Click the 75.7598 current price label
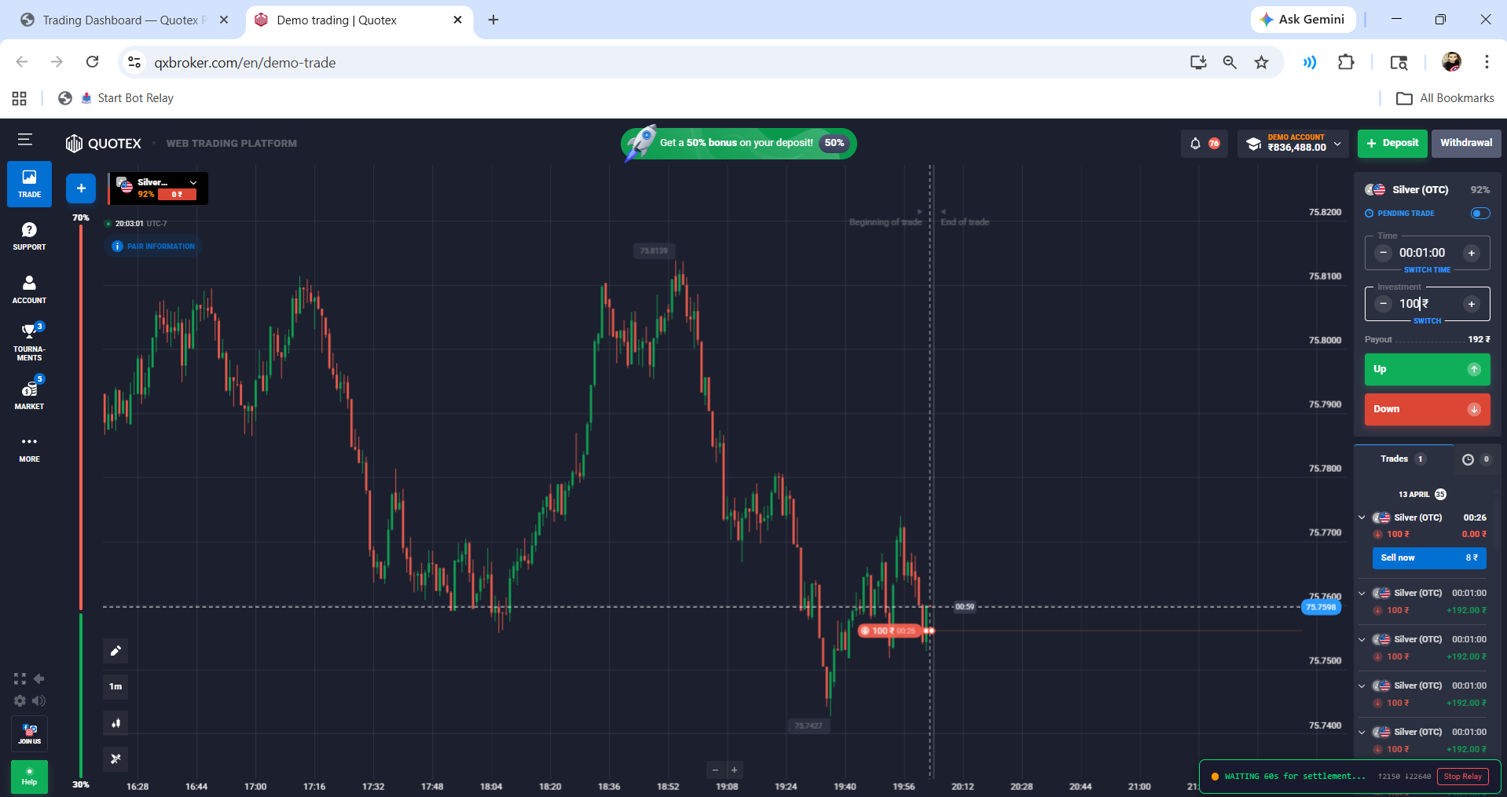 1321,607
